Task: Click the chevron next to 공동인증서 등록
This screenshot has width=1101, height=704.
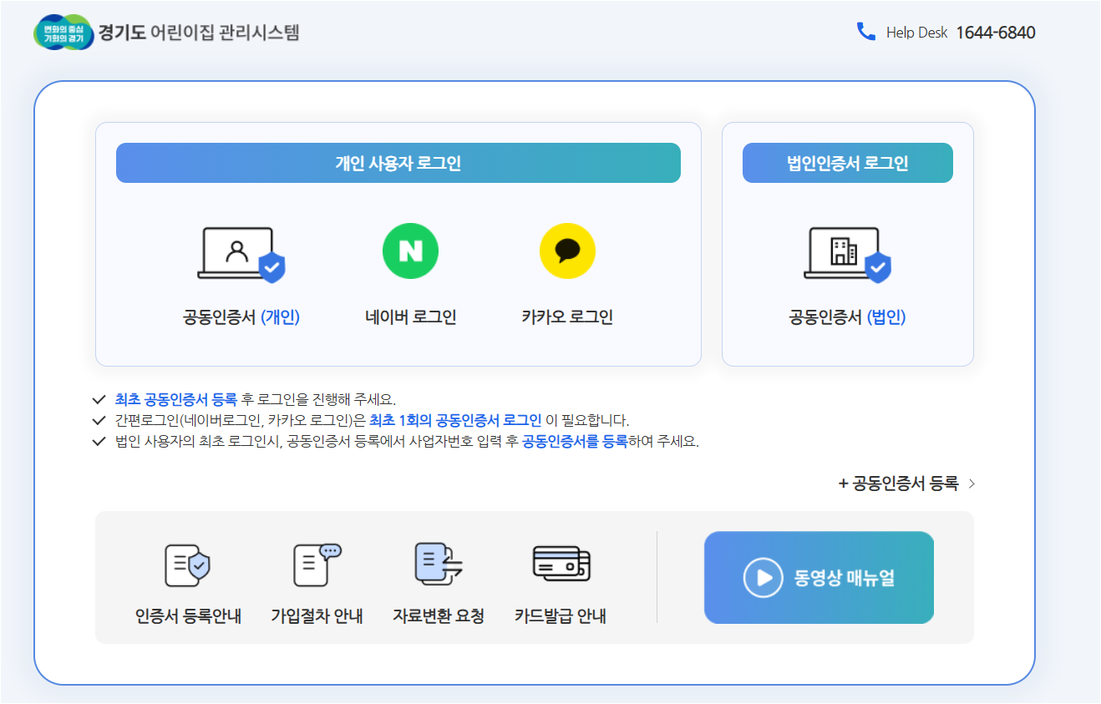Action: (972, 484)
